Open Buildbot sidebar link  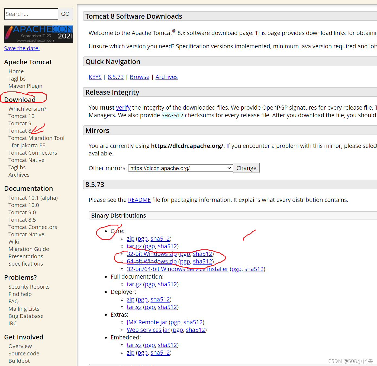click(x=19, y=361)
